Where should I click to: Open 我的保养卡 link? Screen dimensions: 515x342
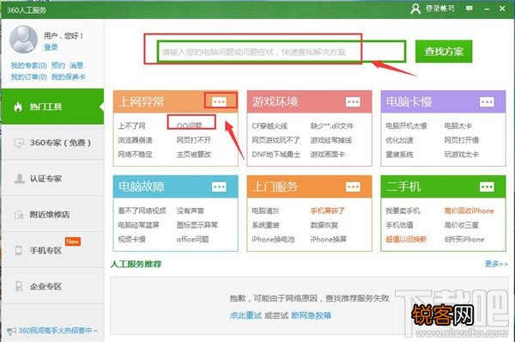click(x=69, y=77)
